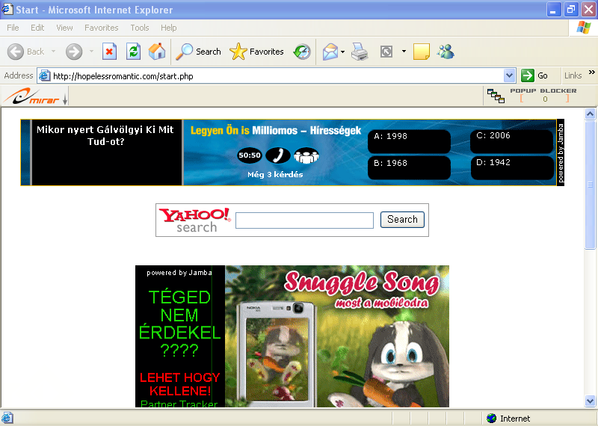Click the Mirar toolbar logo
Screen dimensions: 598x426
coord(31,96)
